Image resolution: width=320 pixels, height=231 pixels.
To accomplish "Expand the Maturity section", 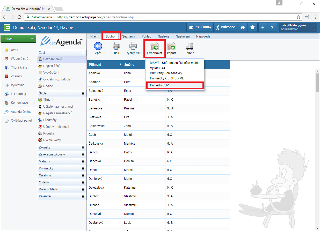I will pos(83,161).
